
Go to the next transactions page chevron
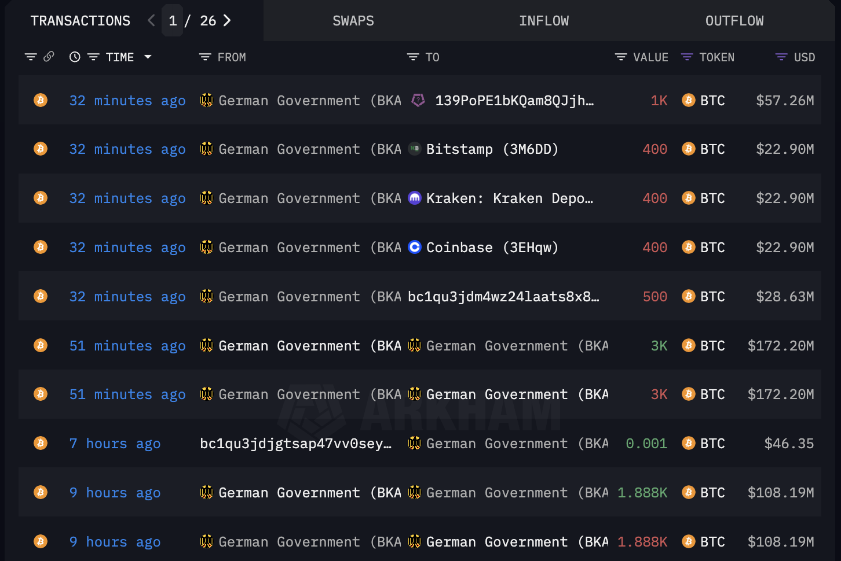(227, 21)
